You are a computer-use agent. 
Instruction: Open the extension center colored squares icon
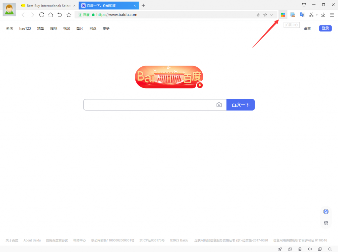(283, 15)
